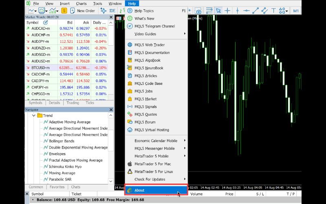Click Help Topics menu entry
The image size is (326, 204).
pyautogui.click(x=156, y=11)
